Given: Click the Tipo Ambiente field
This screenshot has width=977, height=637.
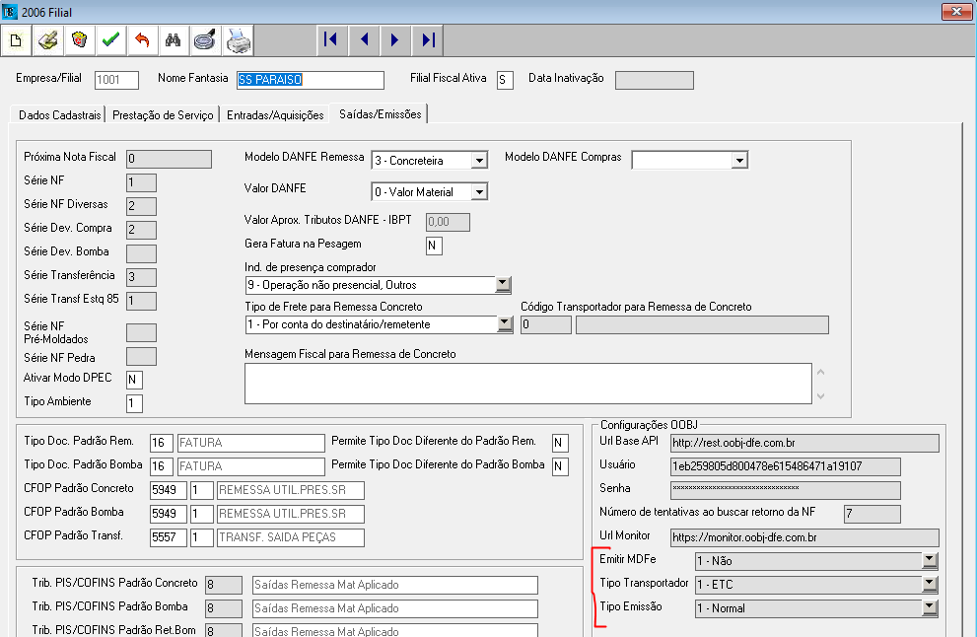Looking at the screenshot, I should coord(135,403).
